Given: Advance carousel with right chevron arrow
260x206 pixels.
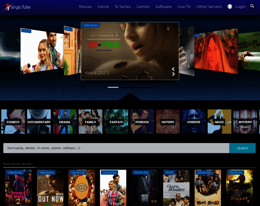Looking at the screenshot, I should pyautogui.click(x=173, y=74).
